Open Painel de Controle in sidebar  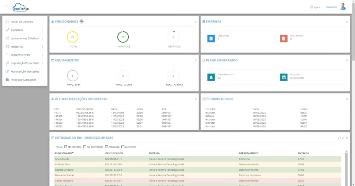pos(21,22)
